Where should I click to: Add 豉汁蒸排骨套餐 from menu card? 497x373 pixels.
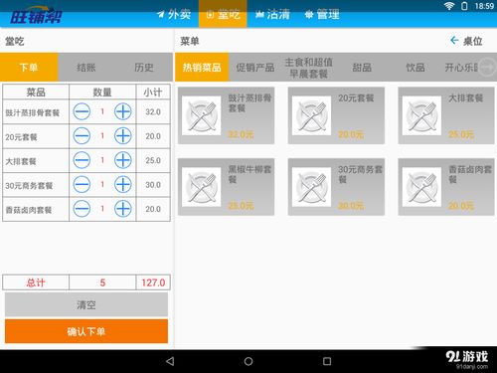[x=226, y=115]
